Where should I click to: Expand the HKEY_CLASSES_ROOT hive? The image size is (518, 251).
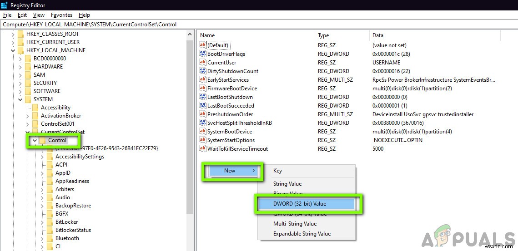[13, 34]
